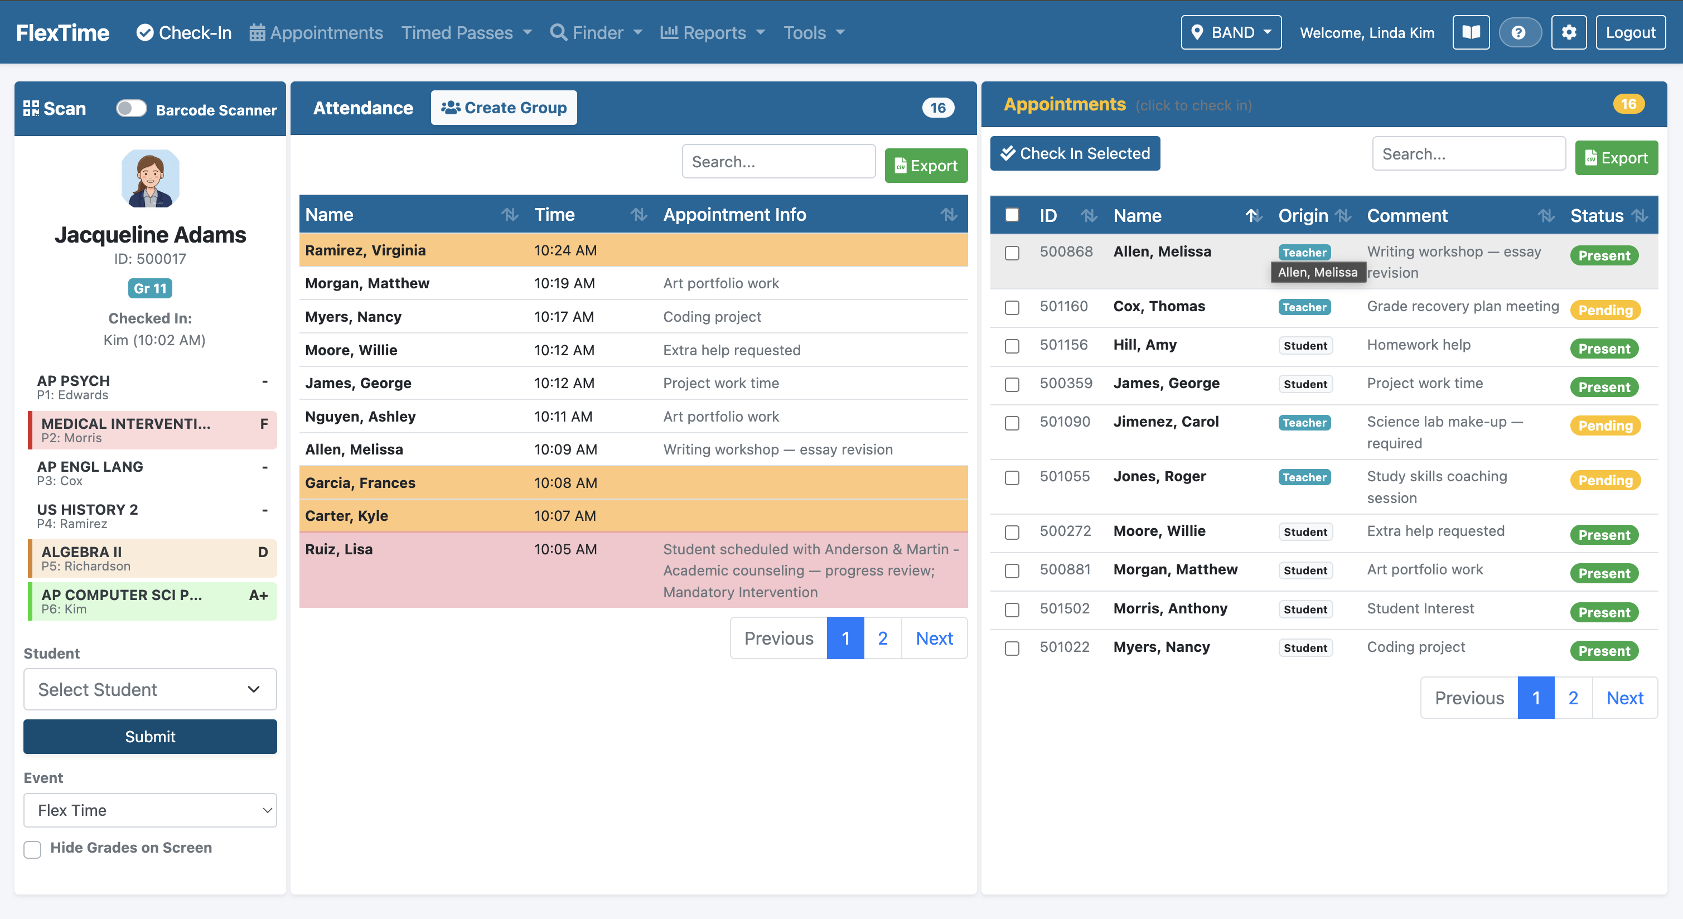This screenshot has width=1683, height=919.
Task: Open the Timed Passes dropdown
Action: pyautogui.click(x=467, y=33)
